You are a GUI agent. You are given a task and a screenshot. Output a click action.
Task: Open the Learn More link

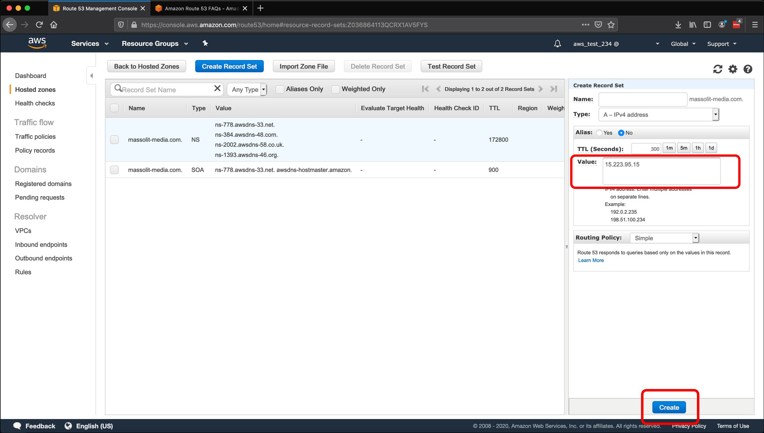[x=591, y=260]
